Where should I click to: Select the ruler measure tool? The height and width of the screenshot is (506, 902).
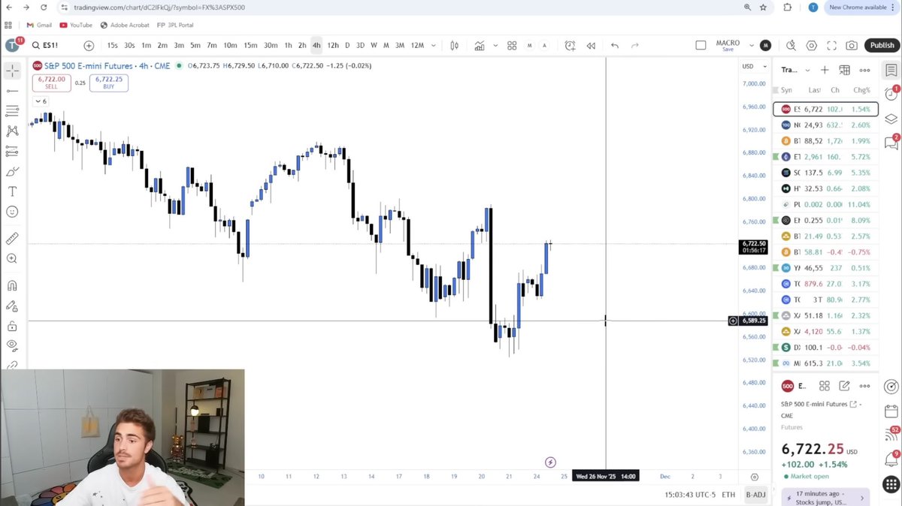point(12,238)
